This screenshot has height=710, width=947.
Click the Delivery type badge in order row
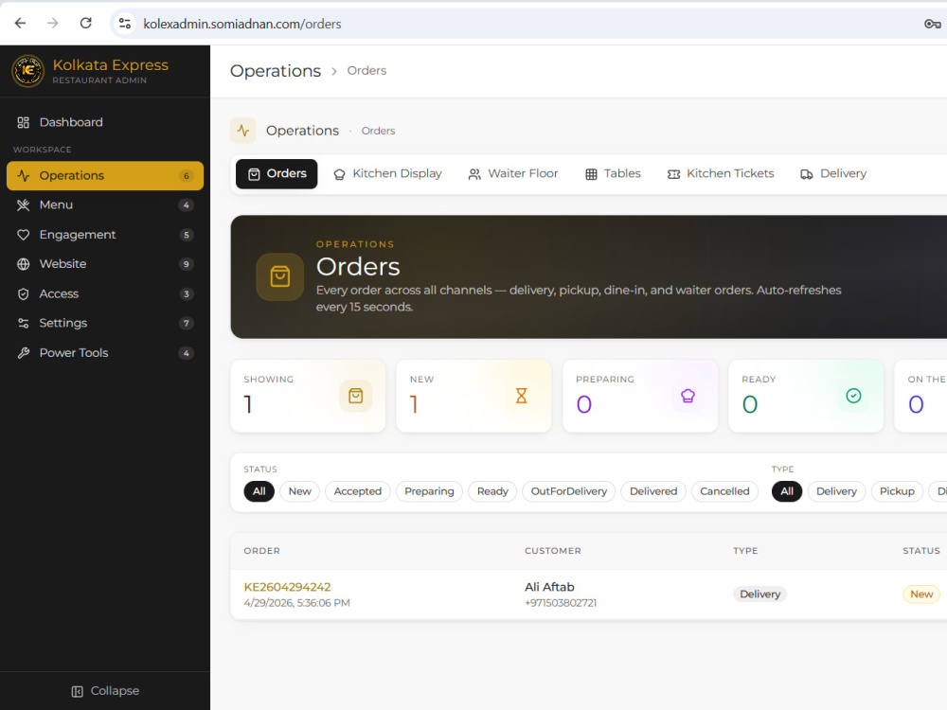pyautogui.click(x=759, y=595)
